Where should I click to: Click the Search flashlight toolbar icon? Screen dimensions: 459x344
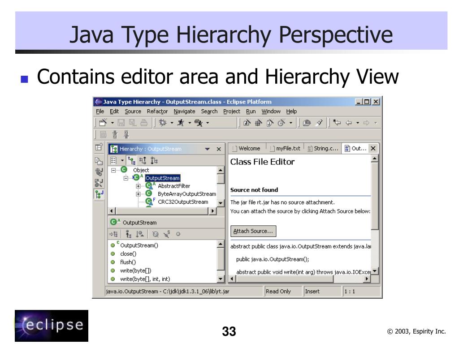(x=319, y=123)
